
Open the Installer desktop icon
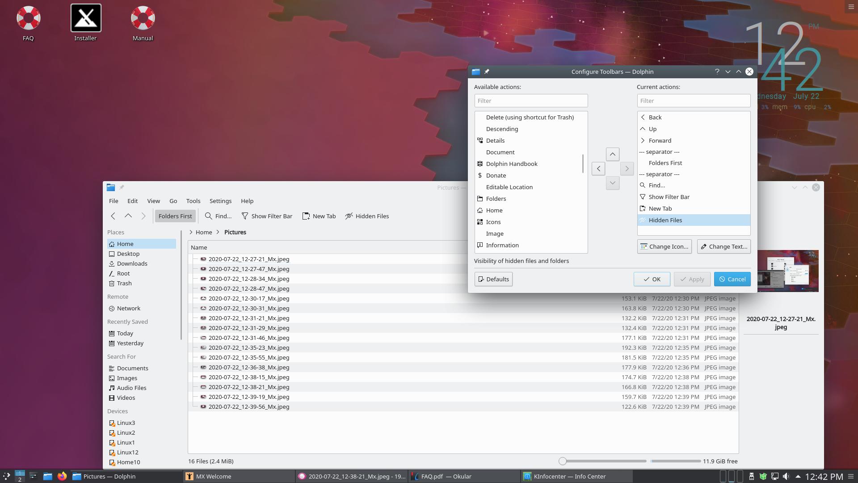point(85,18)
